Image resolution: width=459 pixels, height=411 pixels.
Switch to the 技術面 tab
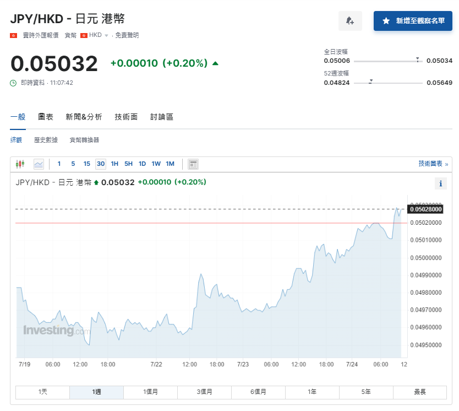point(125,116)
